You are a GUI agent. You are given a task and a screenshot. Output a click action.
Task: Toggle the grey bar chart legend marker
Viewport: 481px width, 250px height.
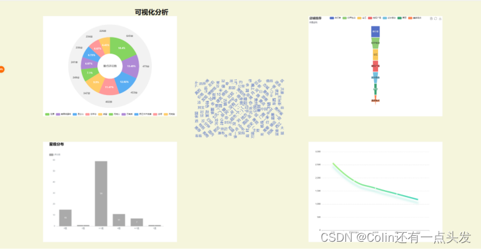[51, 154]
